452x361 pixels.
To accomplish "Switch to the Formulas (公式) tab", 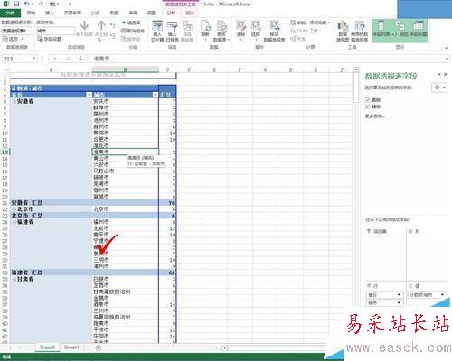I will pos(96,13).
